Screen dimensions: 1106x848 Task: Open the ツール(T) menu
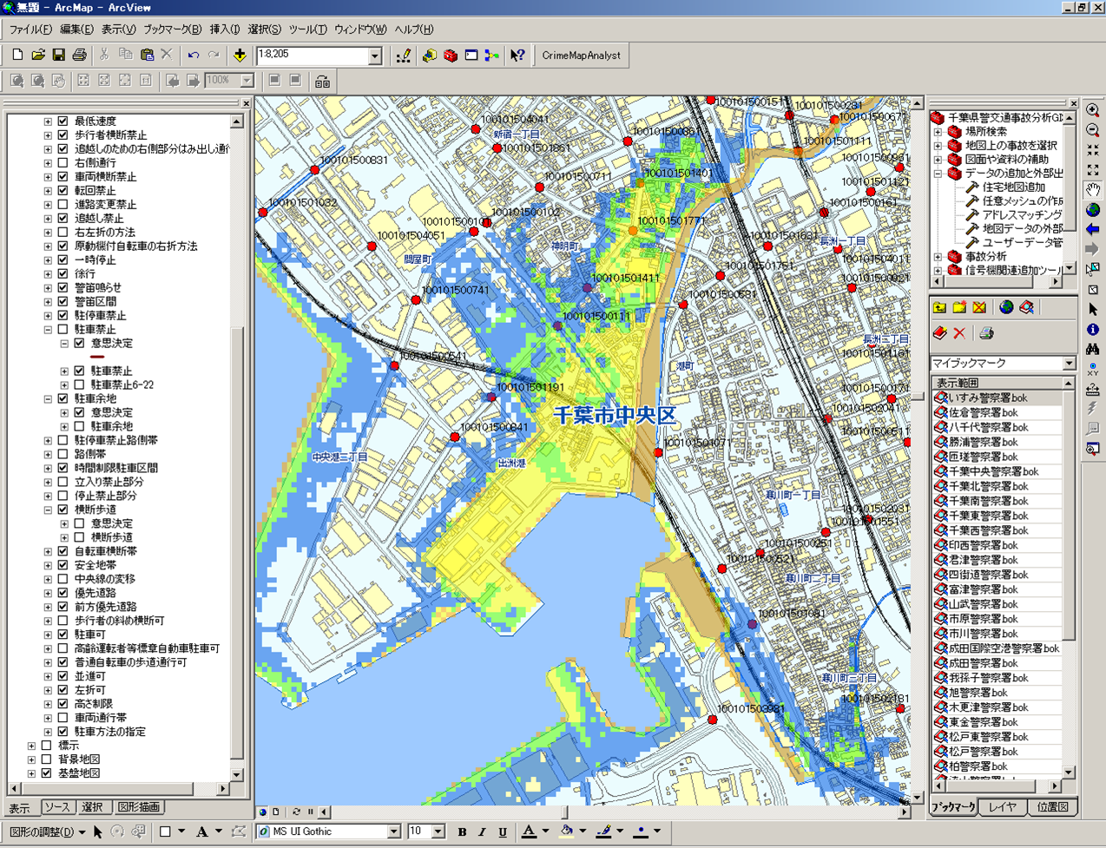pyautogui.click(x=307, y=30)
